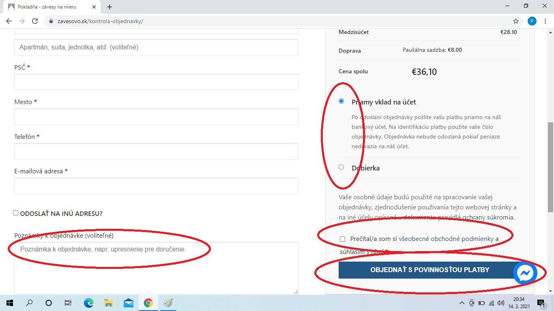
Task: Open the taskbar clock and date
Action: coord(519,303)
